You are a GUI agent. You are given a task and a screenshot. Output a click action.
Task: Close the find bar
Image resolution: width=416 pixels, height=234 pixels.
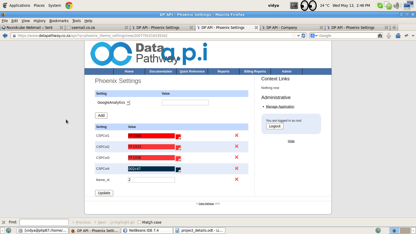[x=4, y=222]
